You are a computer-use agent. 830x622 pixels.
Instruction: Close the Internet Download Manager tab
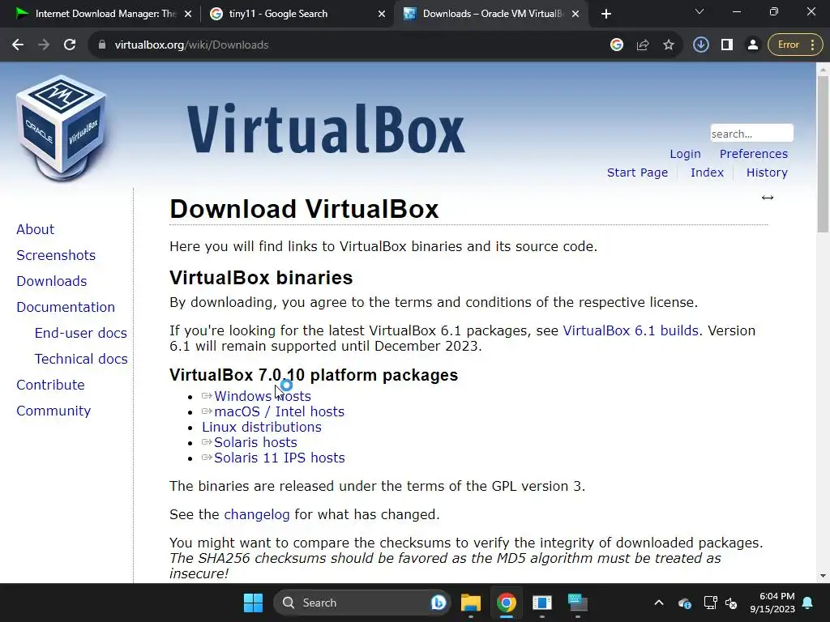click(x=187, y=15)
